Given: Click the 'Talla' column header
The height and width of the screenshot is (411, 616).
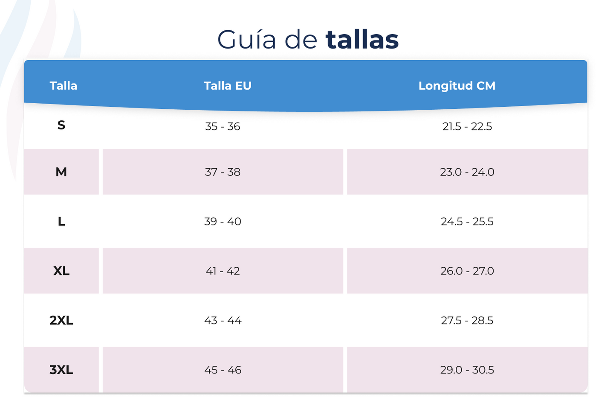Looking at the screenshot, I should pos(64,86).
